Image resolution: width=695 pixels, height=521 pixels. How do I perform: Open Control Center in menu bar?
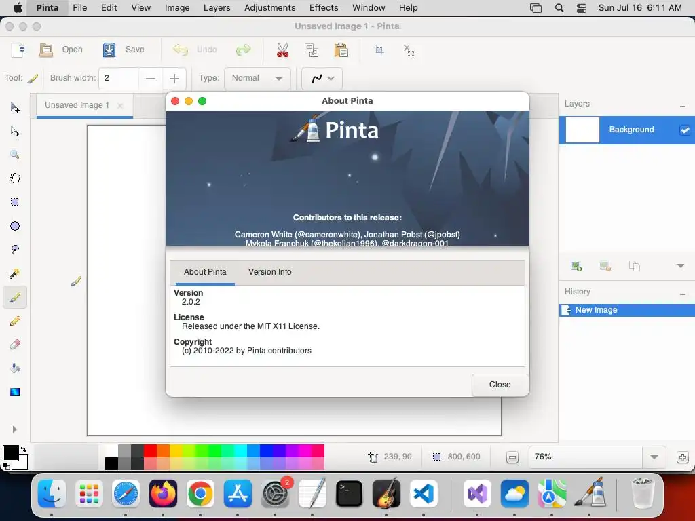(582, 8)
